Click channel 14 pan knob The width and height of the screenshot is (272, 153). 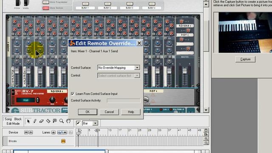click(169, 62)
